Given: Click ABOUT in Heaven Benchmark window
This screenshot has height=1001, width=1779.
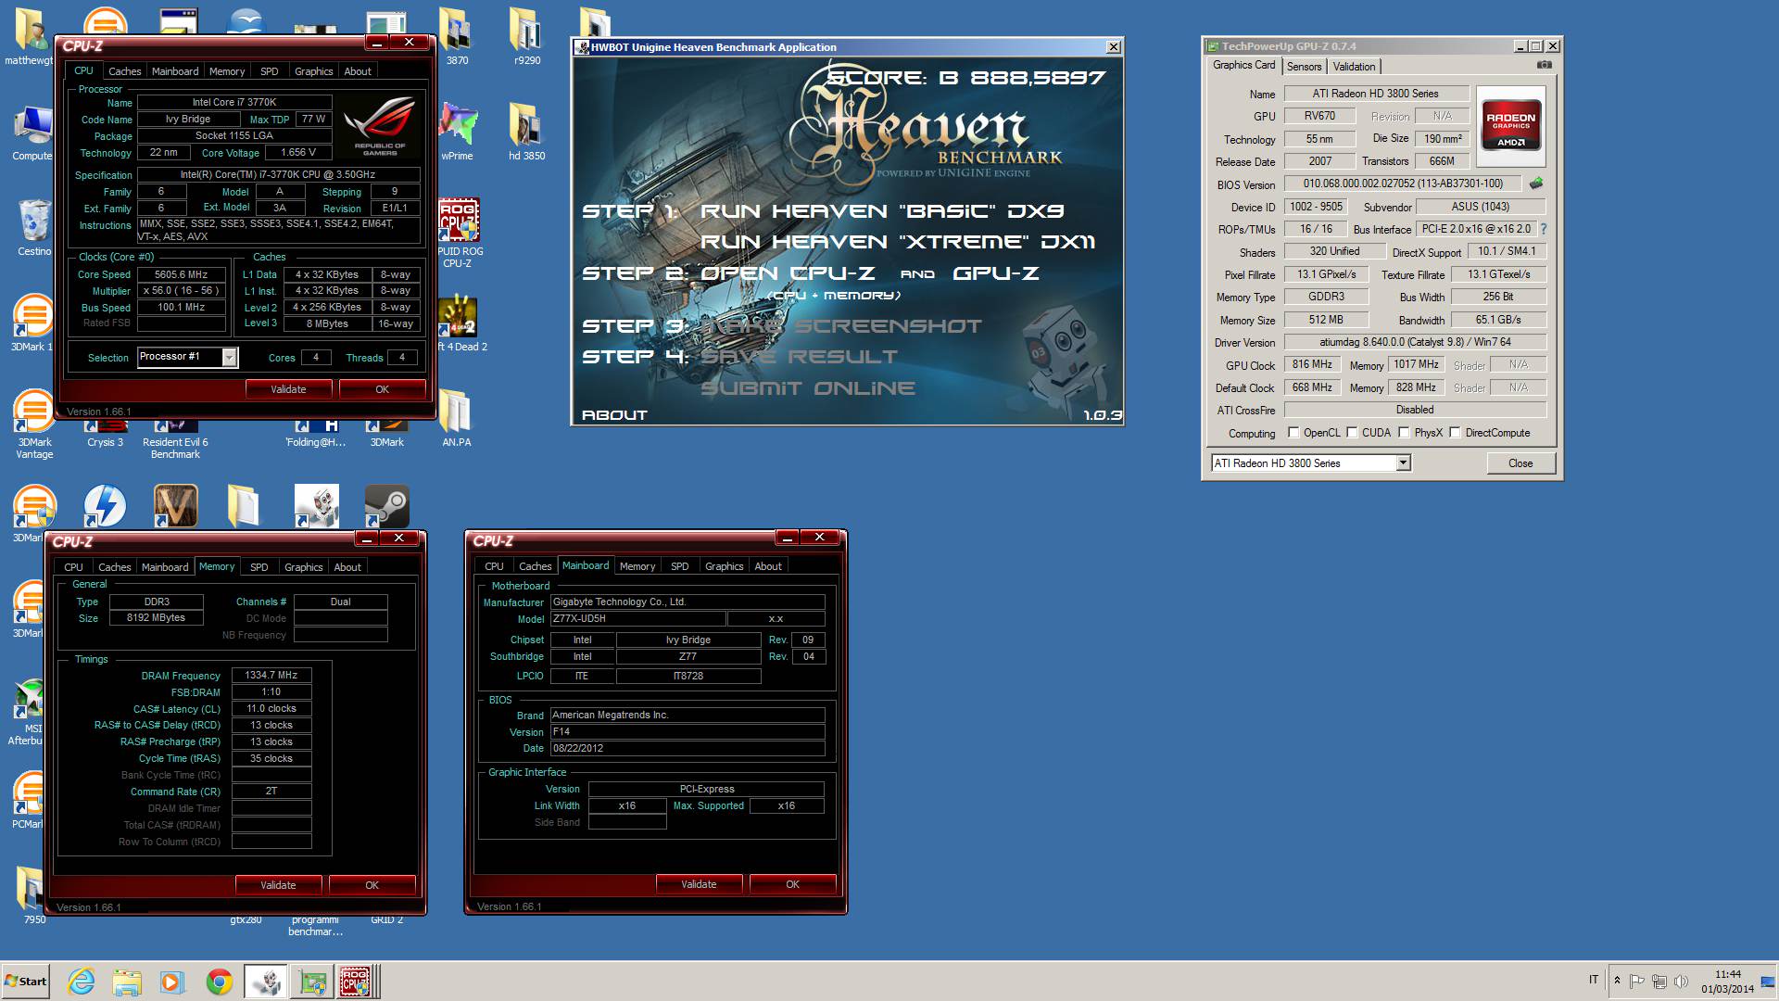Looking at the screenshot, I should coord(614,415).
